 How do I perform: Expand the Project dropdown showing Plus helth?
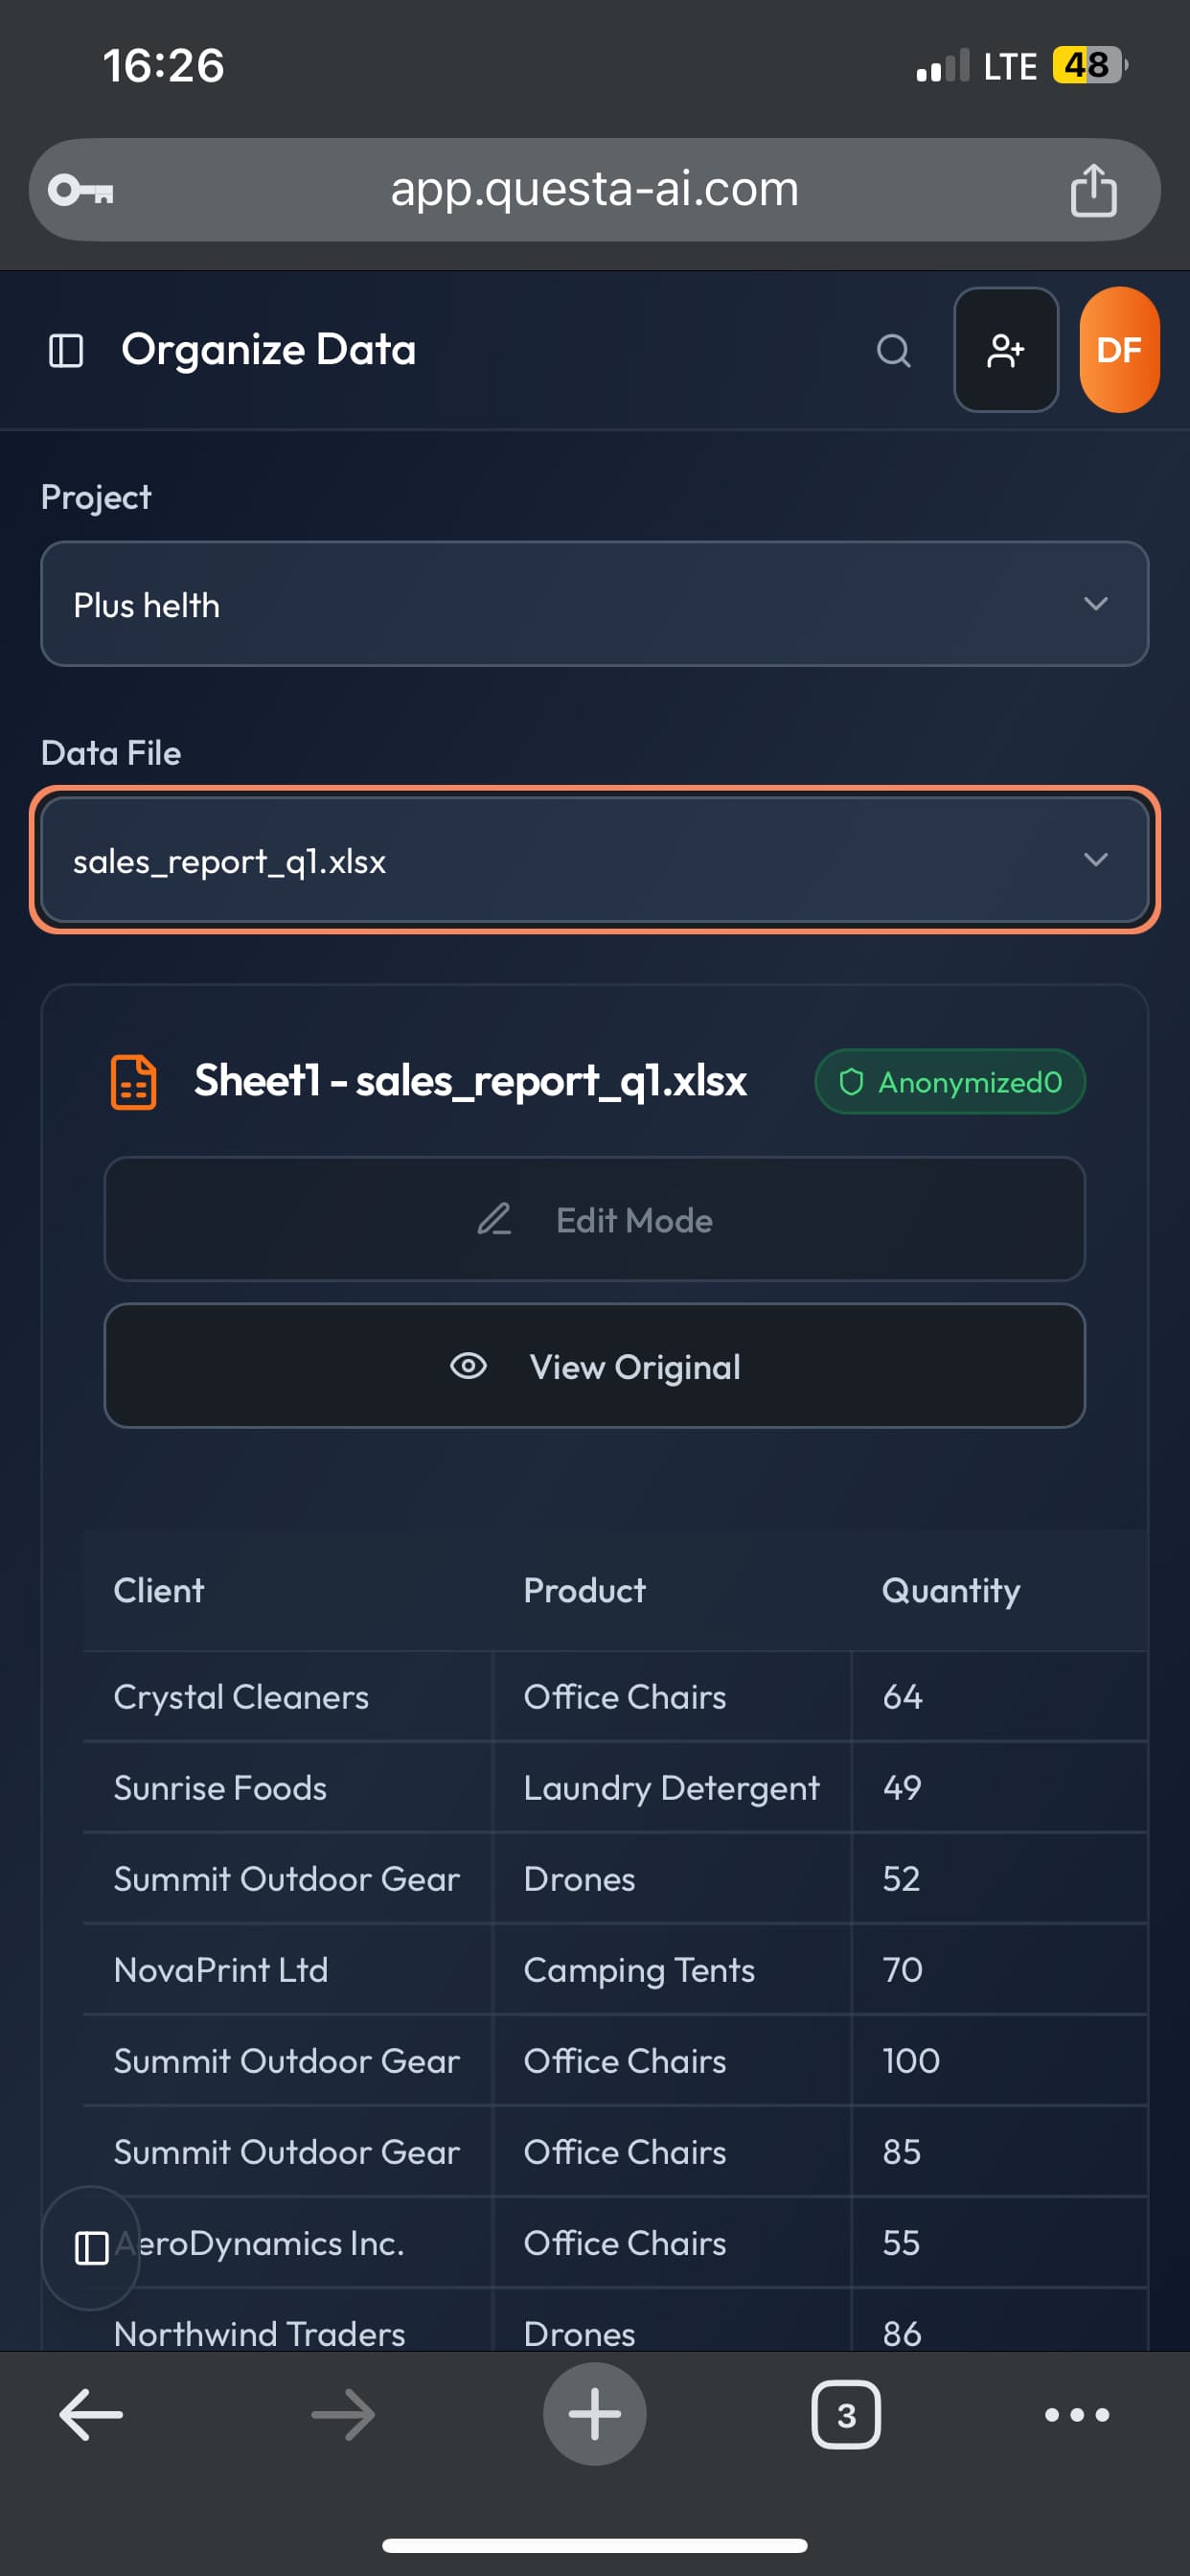pyautogui.click(x=594, y=604)
